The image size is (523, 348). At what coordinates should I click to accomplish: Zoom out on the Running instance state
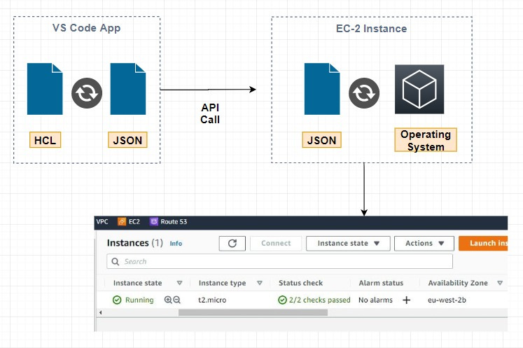coord(176,300)
